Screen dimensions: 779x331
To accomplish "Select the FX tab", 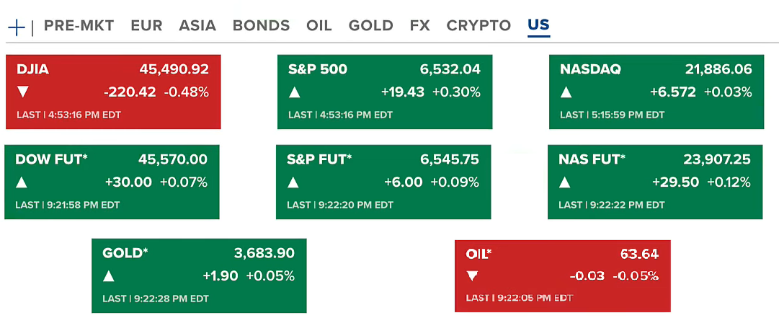I will coord(419,25).
